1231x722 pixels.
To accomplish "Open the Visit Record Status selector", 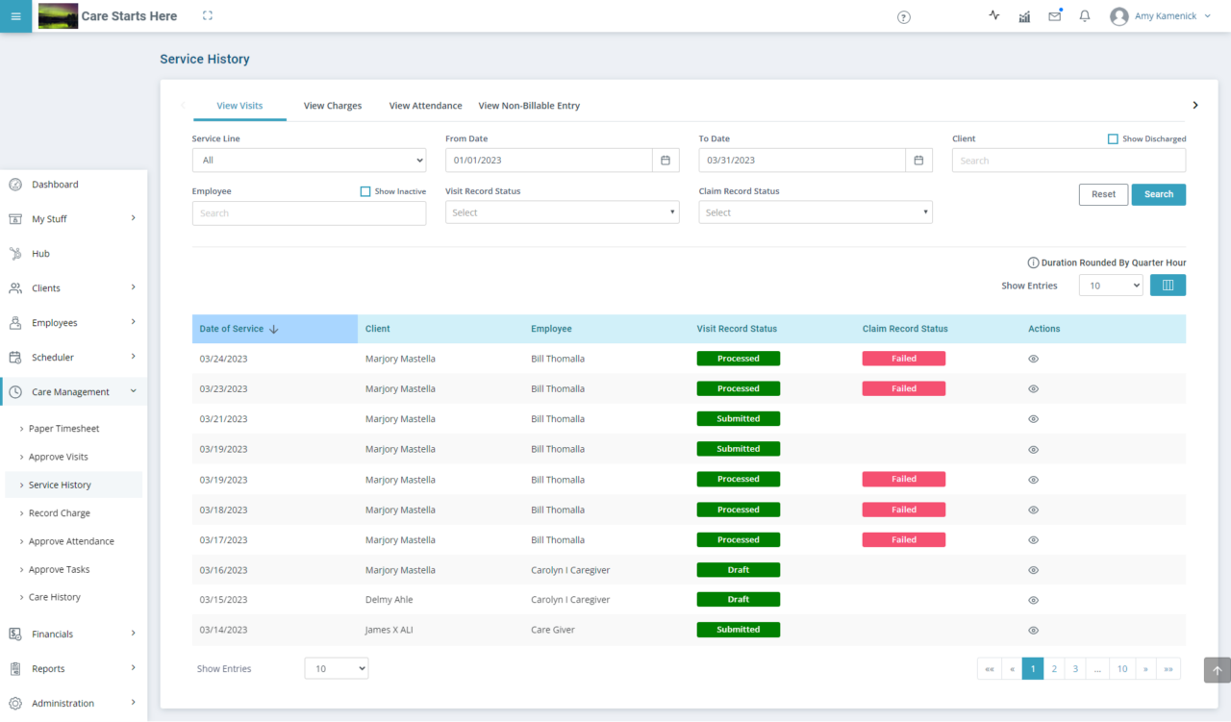I will point(562,212).
